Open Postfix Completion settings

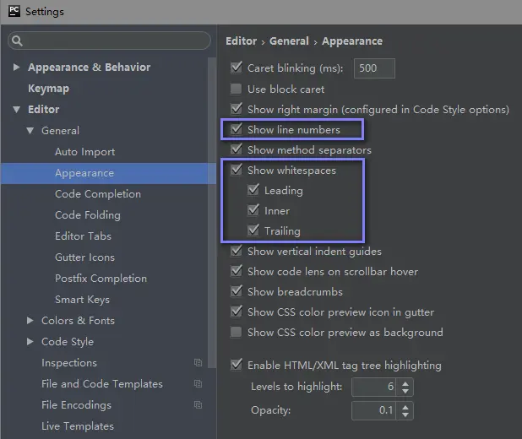[x=101, y=279]
